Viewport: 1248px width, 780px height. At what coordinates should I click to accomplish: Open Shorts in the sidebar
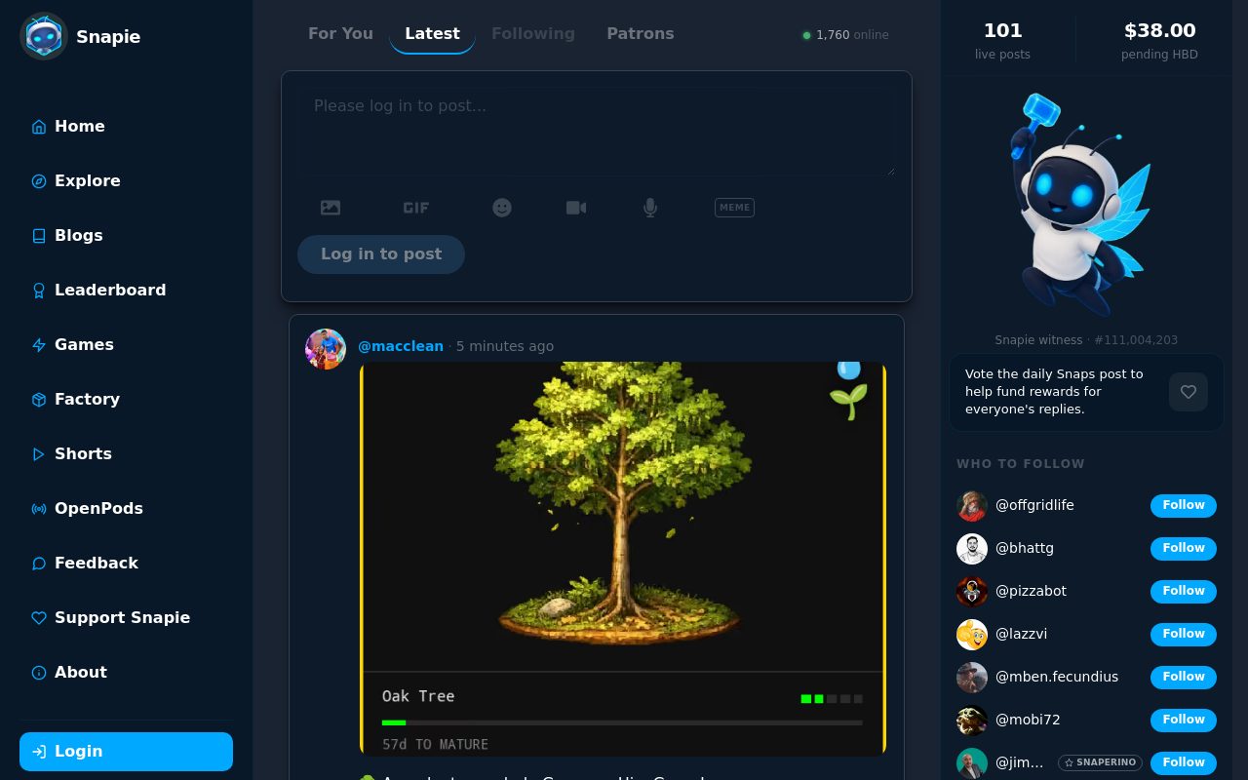pos(126,453)
